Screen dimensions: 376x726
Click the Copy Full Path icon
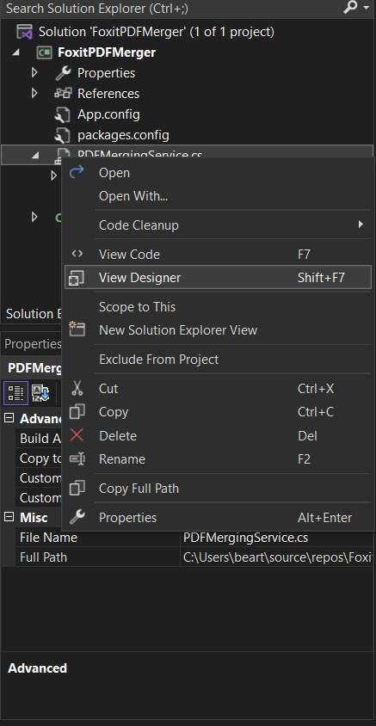tap(77, 488)
